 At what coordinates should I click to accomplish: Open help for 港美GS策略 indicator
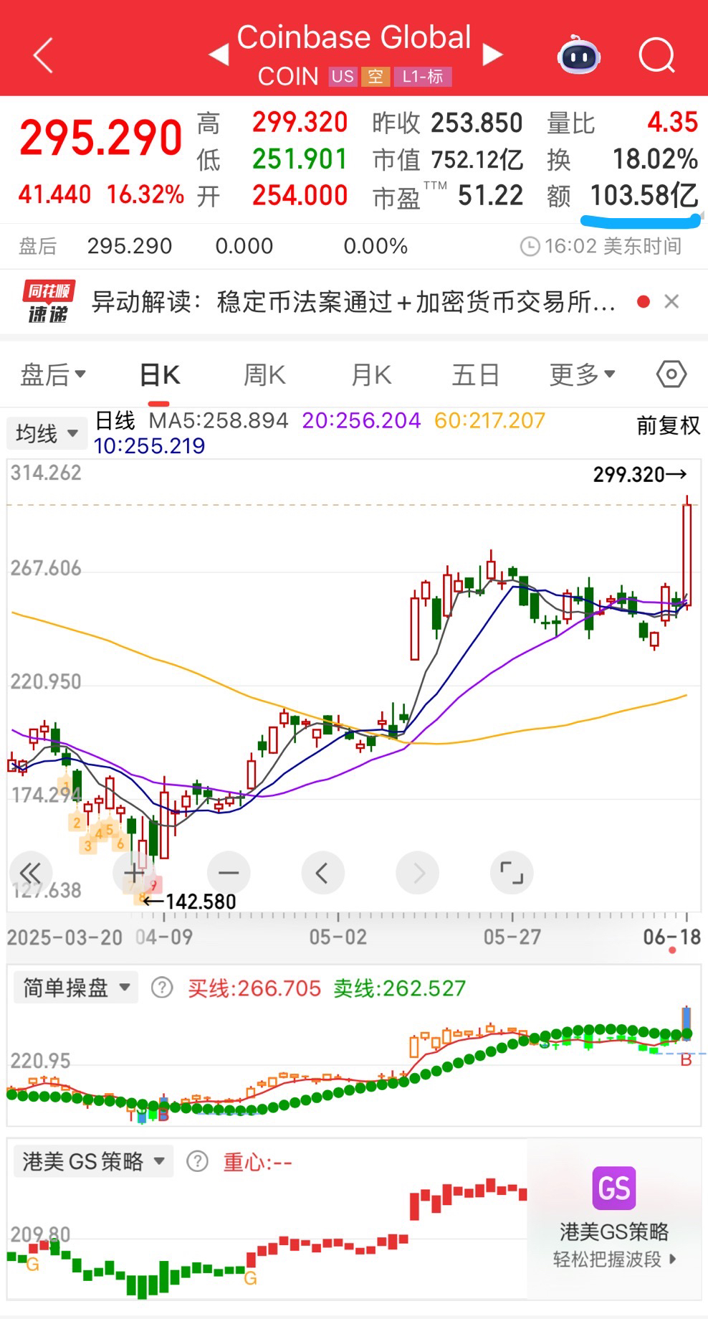point(197,1161)
